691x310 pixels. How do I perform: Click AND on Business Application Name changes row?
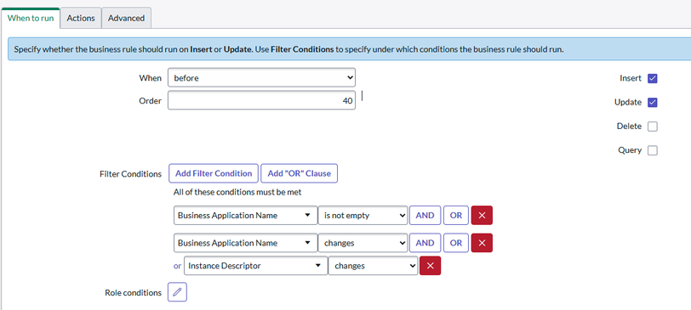[425, 243]
